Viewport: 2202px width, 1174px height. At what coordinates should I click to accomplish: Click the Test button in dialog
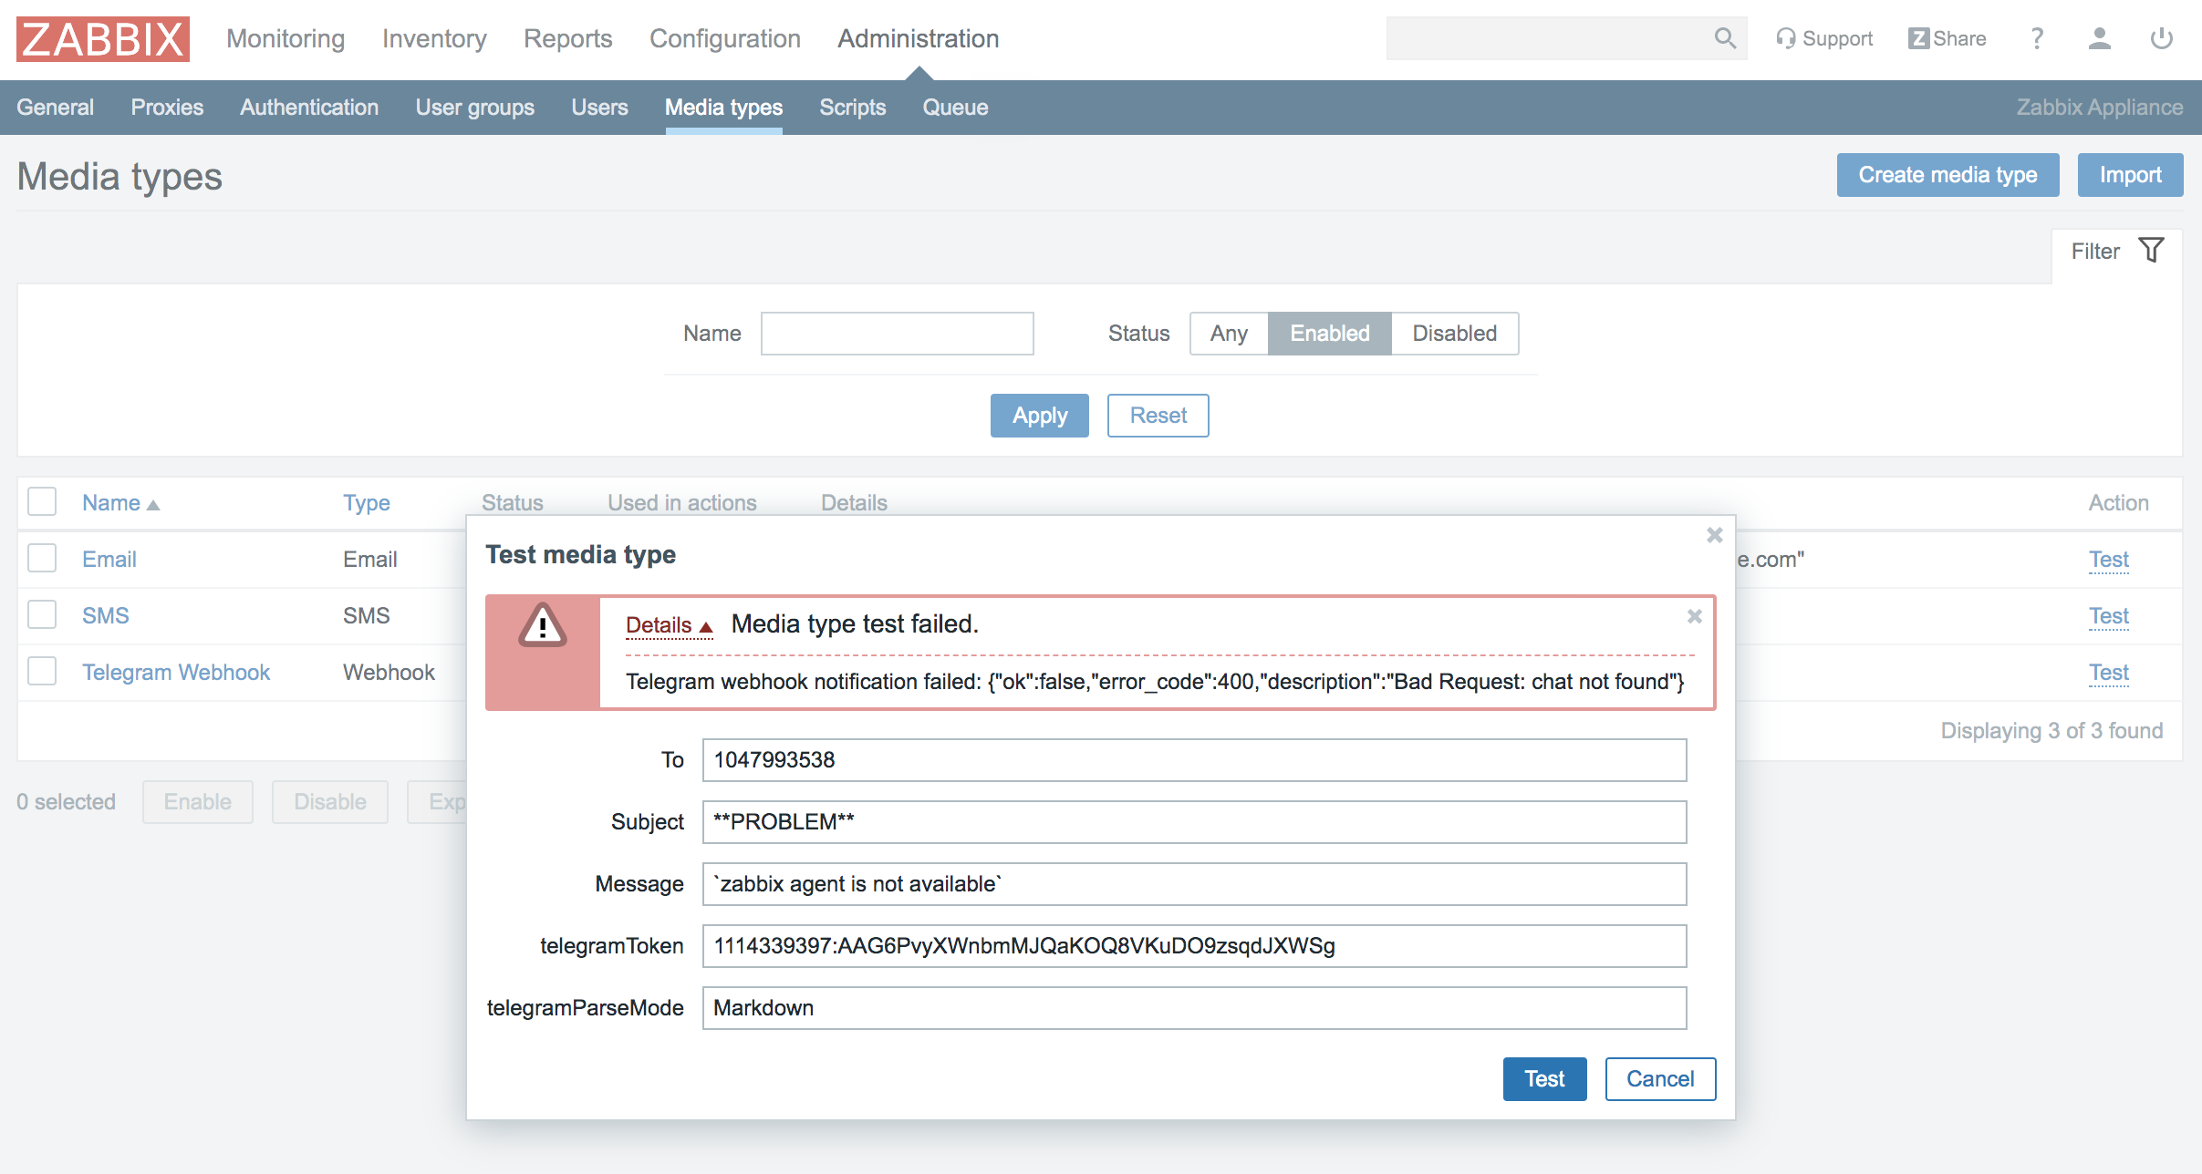pyautogui.click(x=1543, y=1078)
